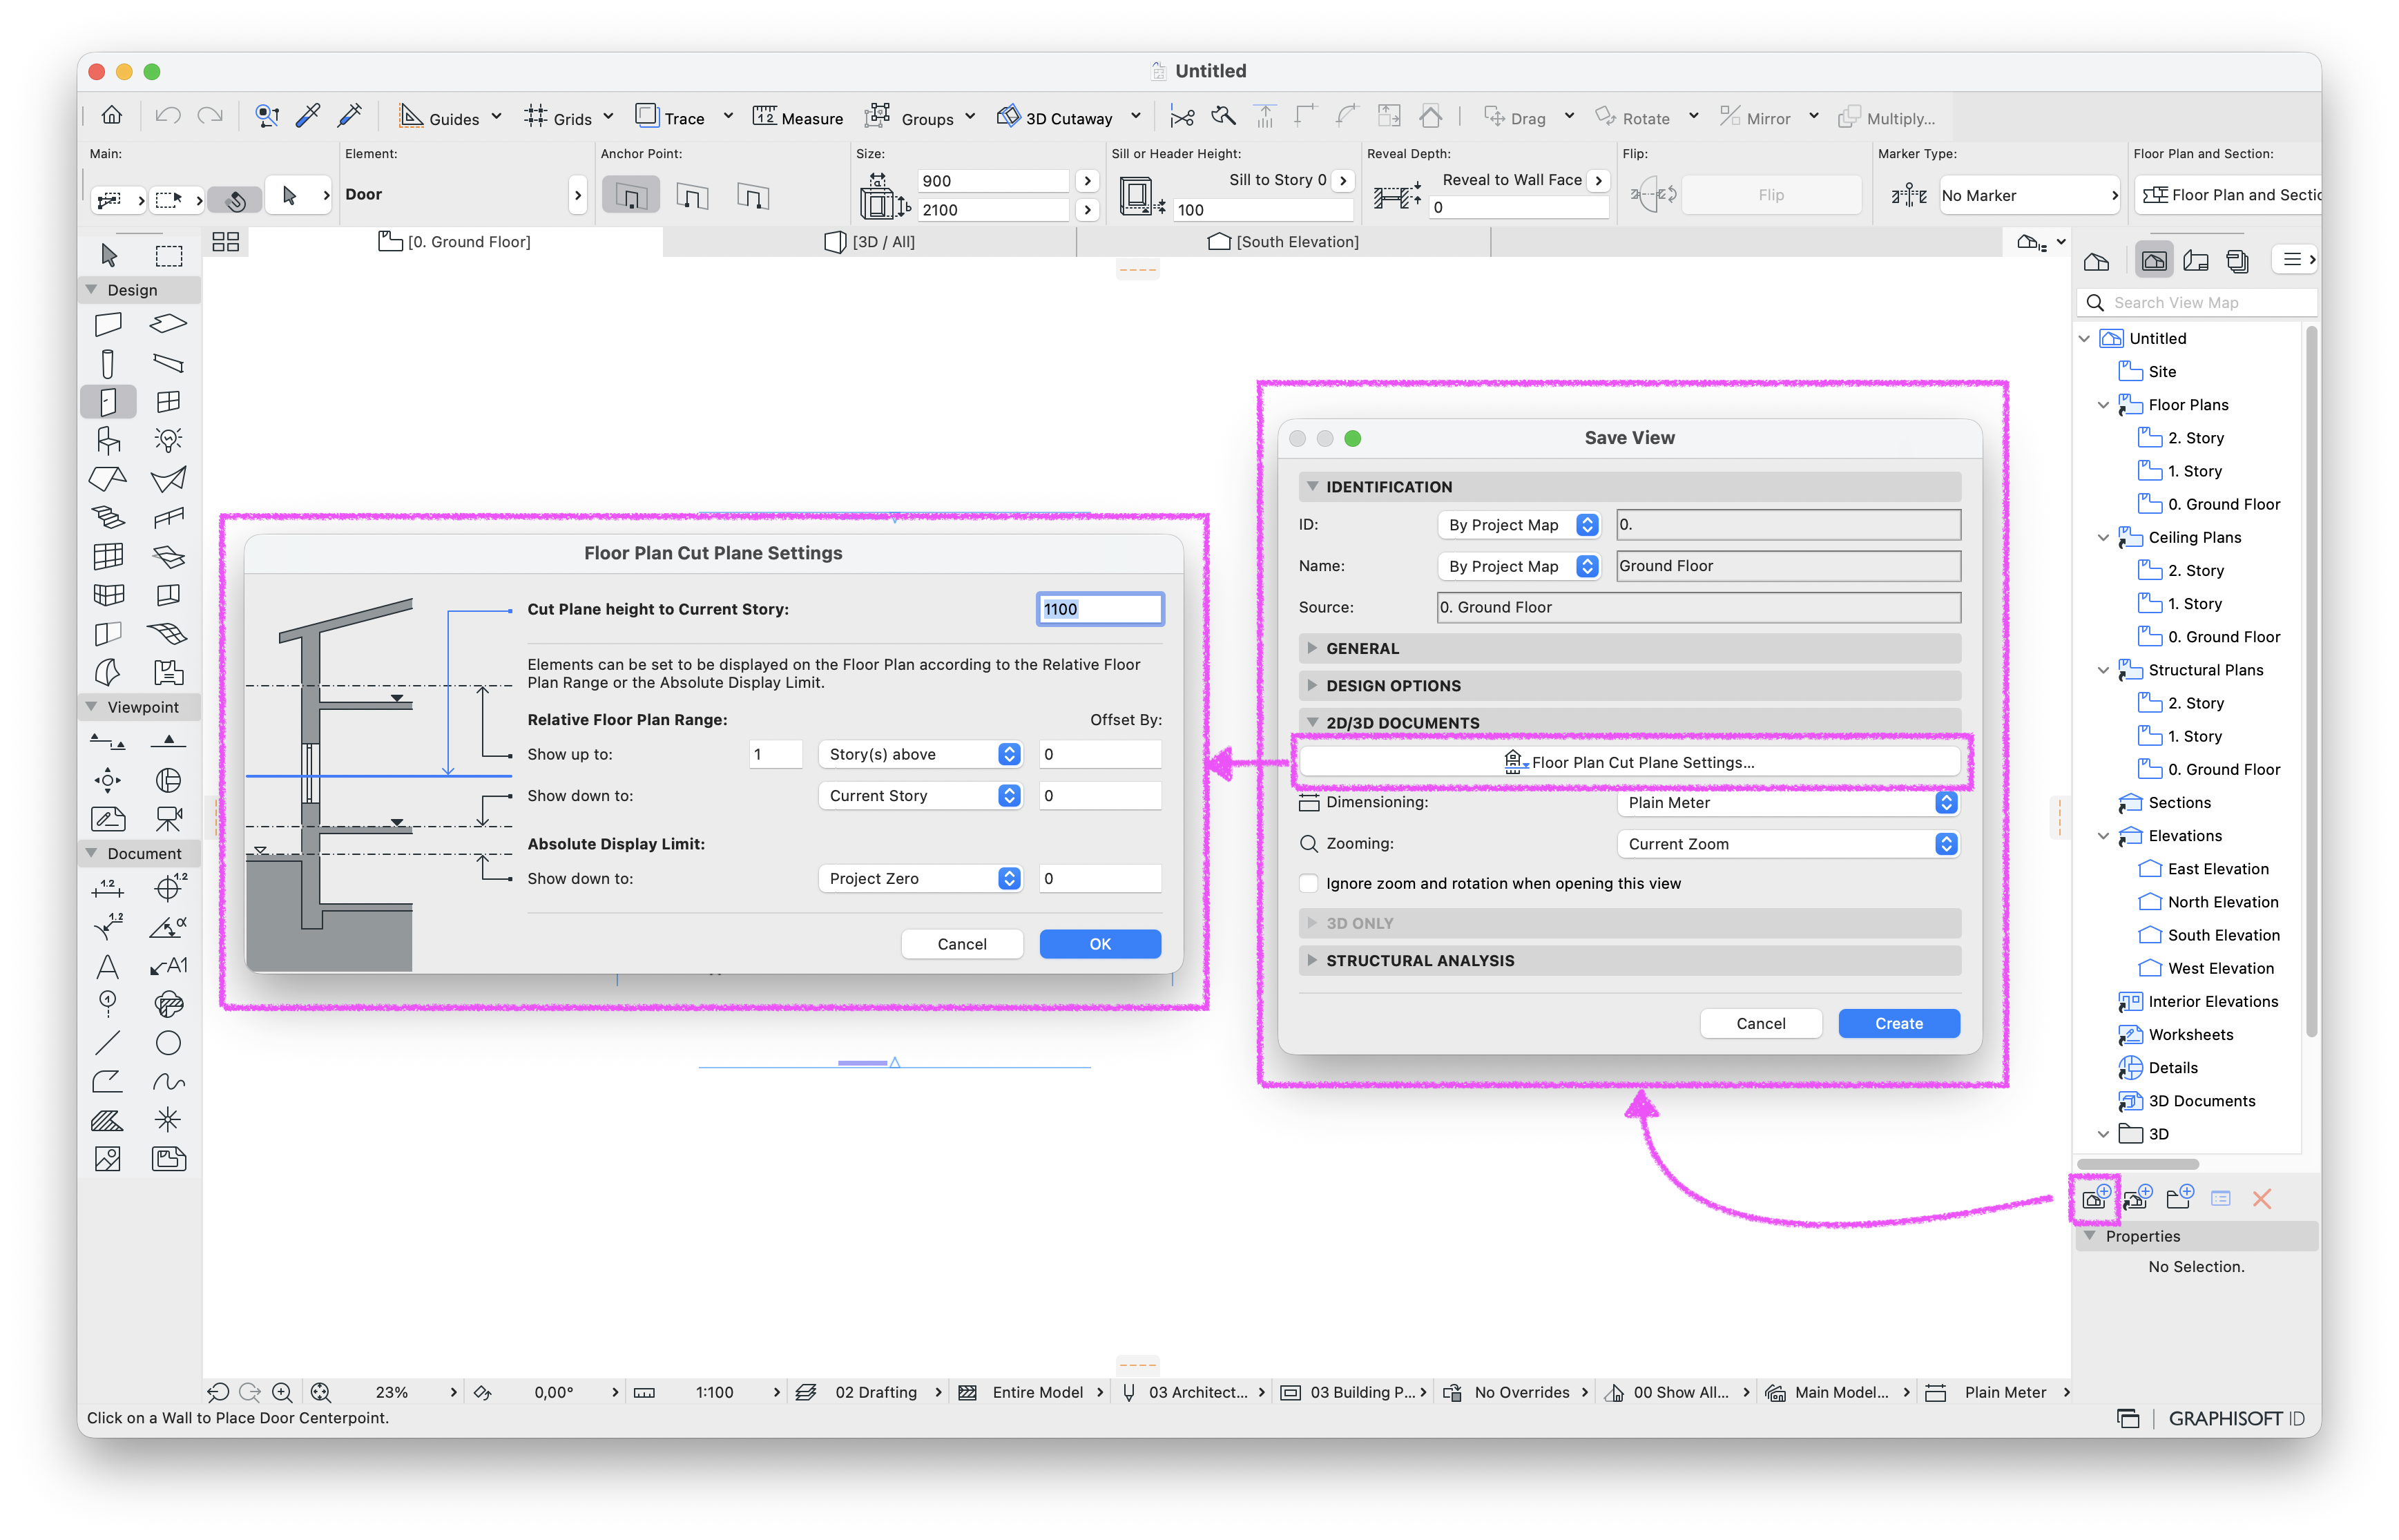This screenshot has width=2399, height=1540.
Task: Click the Trim scissors icon in toolbar
Action: tap(1182, 117)
